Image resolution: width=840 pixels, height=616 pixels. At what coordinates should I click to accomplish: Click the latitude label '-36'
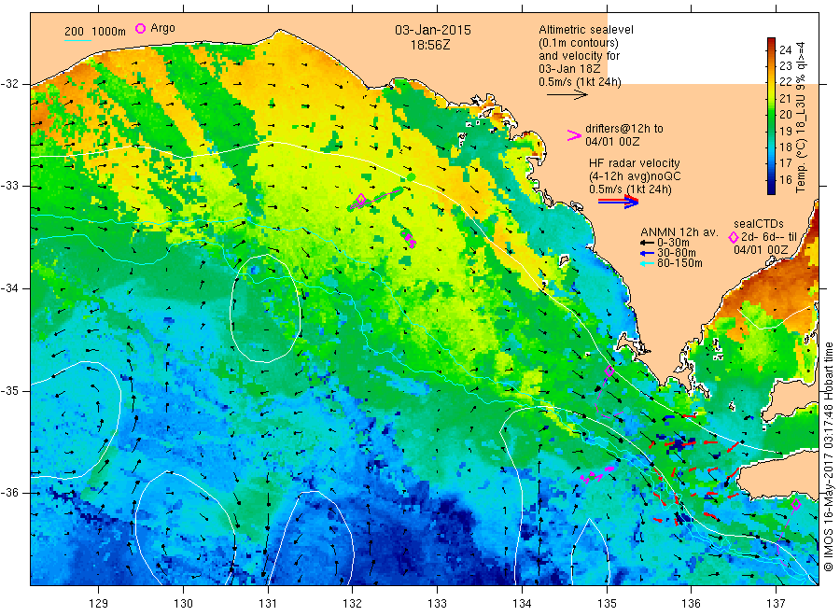tap(9, 493)
